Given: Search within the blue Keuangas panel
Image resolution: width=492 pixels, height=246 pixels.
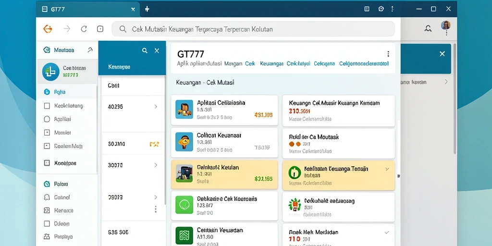Looking at the screenshot, I should (145, 50).
